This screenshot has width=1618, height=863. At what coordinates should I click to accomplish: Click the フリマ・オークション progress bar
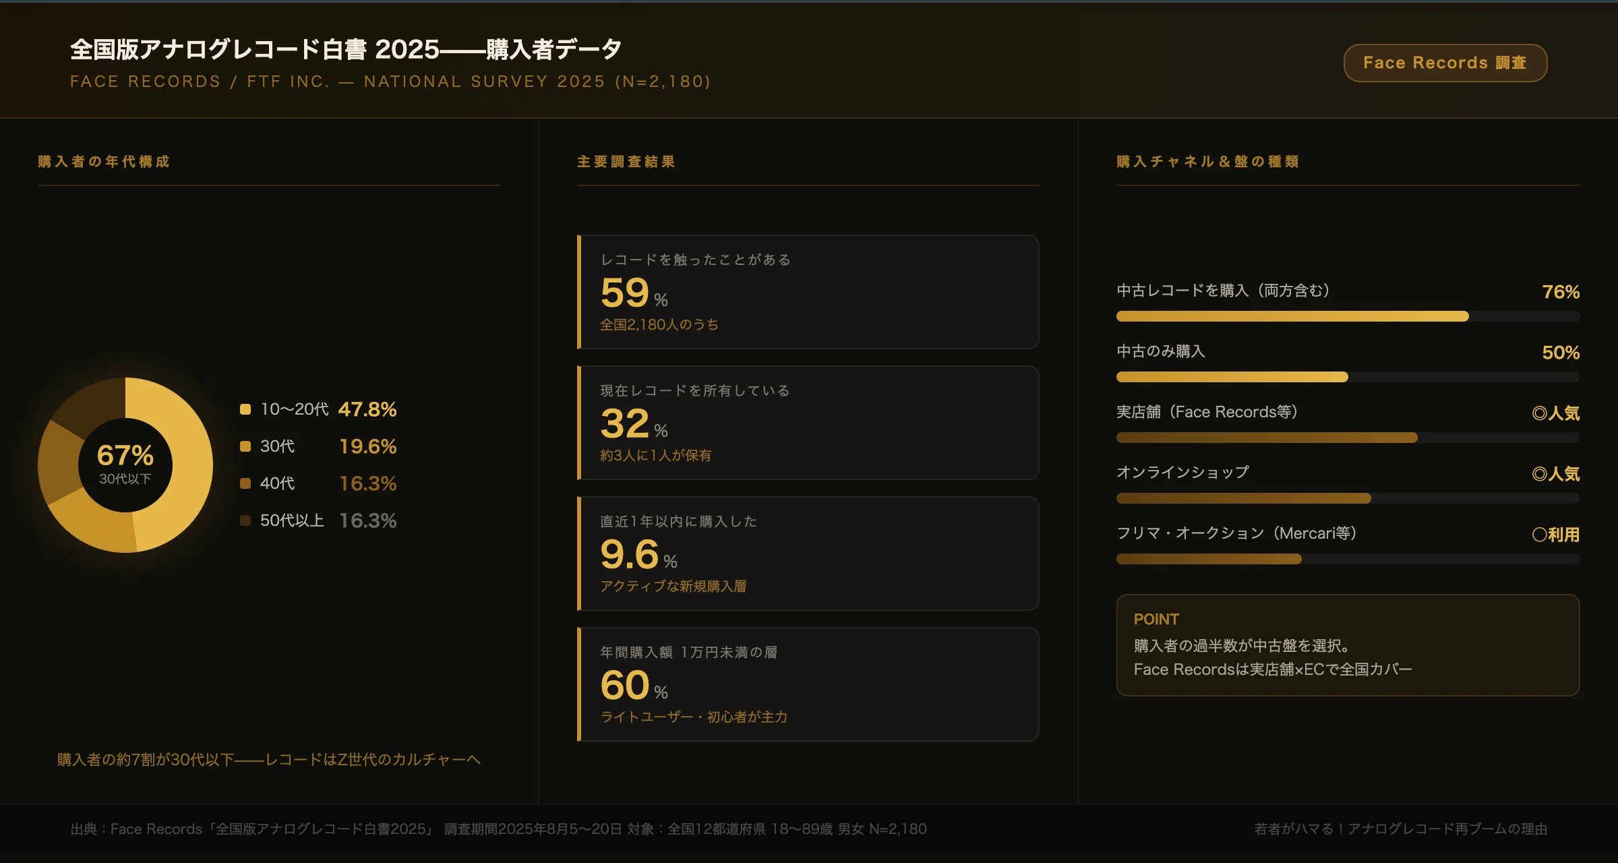pos(1348,559)
